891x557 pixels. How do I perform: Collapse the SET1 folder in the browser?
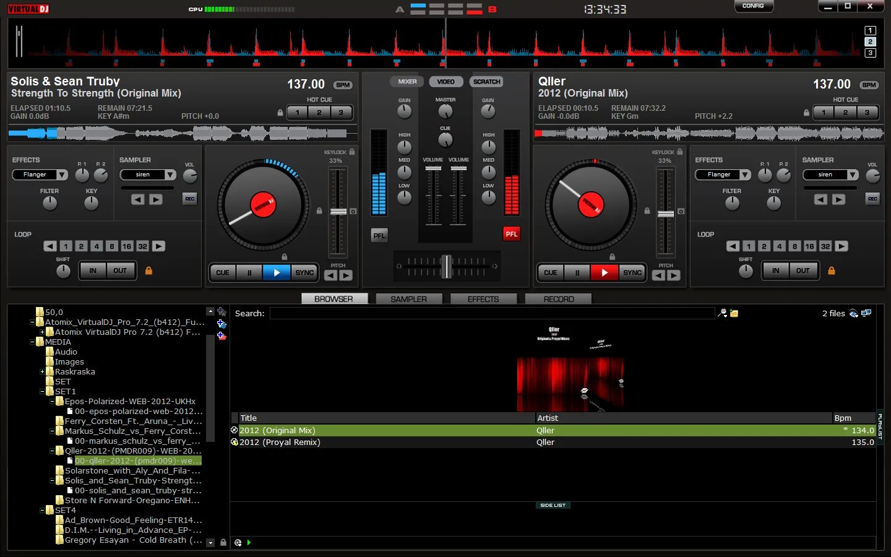pos(42,391)
